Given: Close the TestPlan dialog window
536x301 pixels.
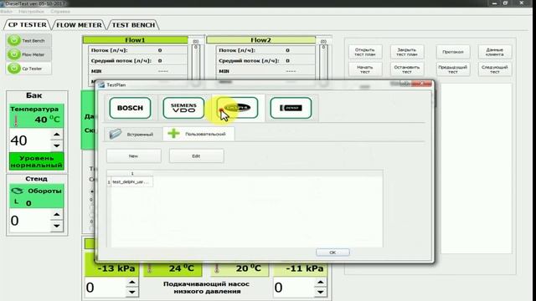Looking at the screenshot, I should 422,84.
